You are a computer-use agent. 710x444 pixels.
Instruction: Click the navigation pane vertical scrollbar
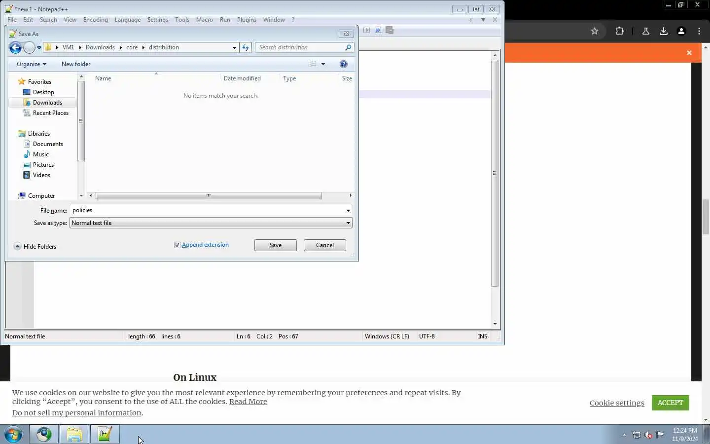click(x=81, y=121)
